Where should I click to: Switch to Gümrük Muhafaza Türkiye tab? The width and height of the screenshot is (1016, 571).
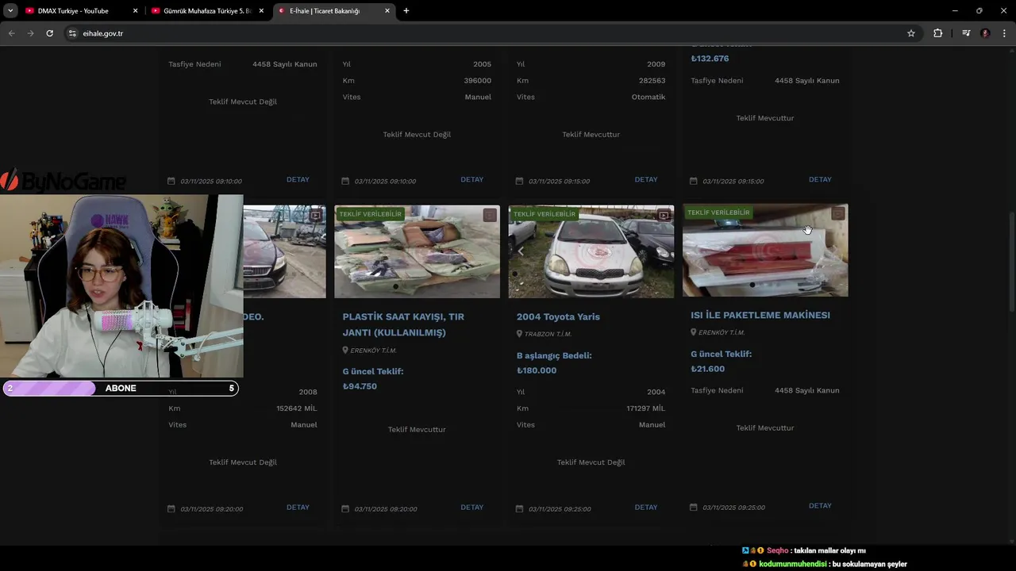click(x=206, y=11)
